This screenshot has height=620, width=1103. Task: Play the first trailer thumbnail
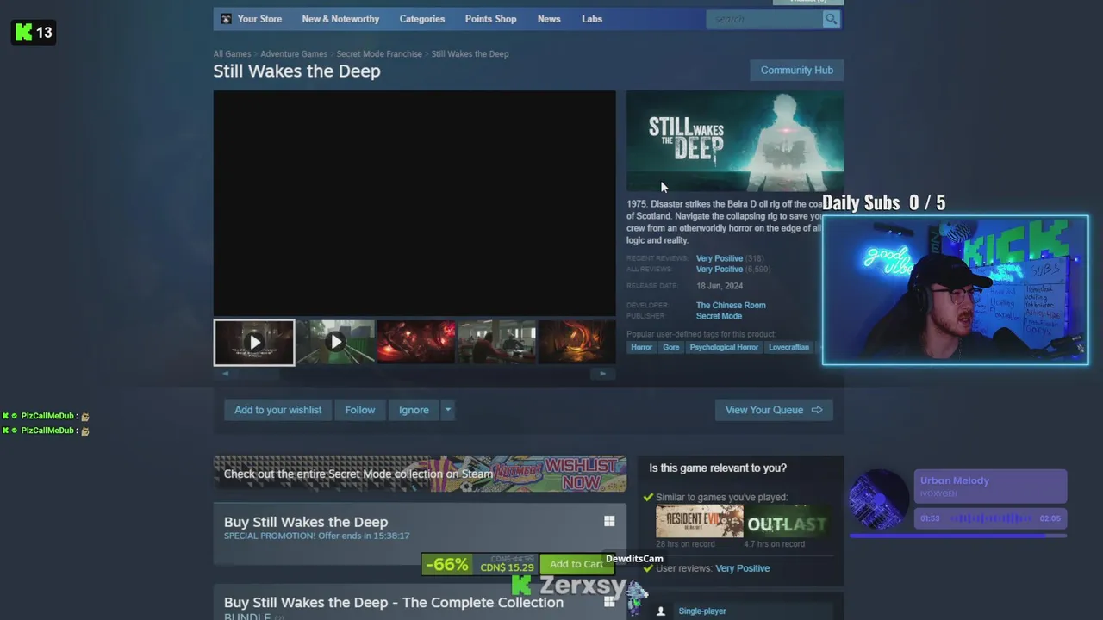pos(254,342)
